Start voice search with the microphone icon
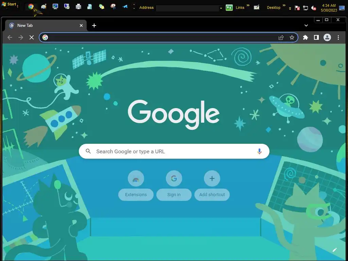The height and width of the screenshot is (261, 348). [259, 151]
